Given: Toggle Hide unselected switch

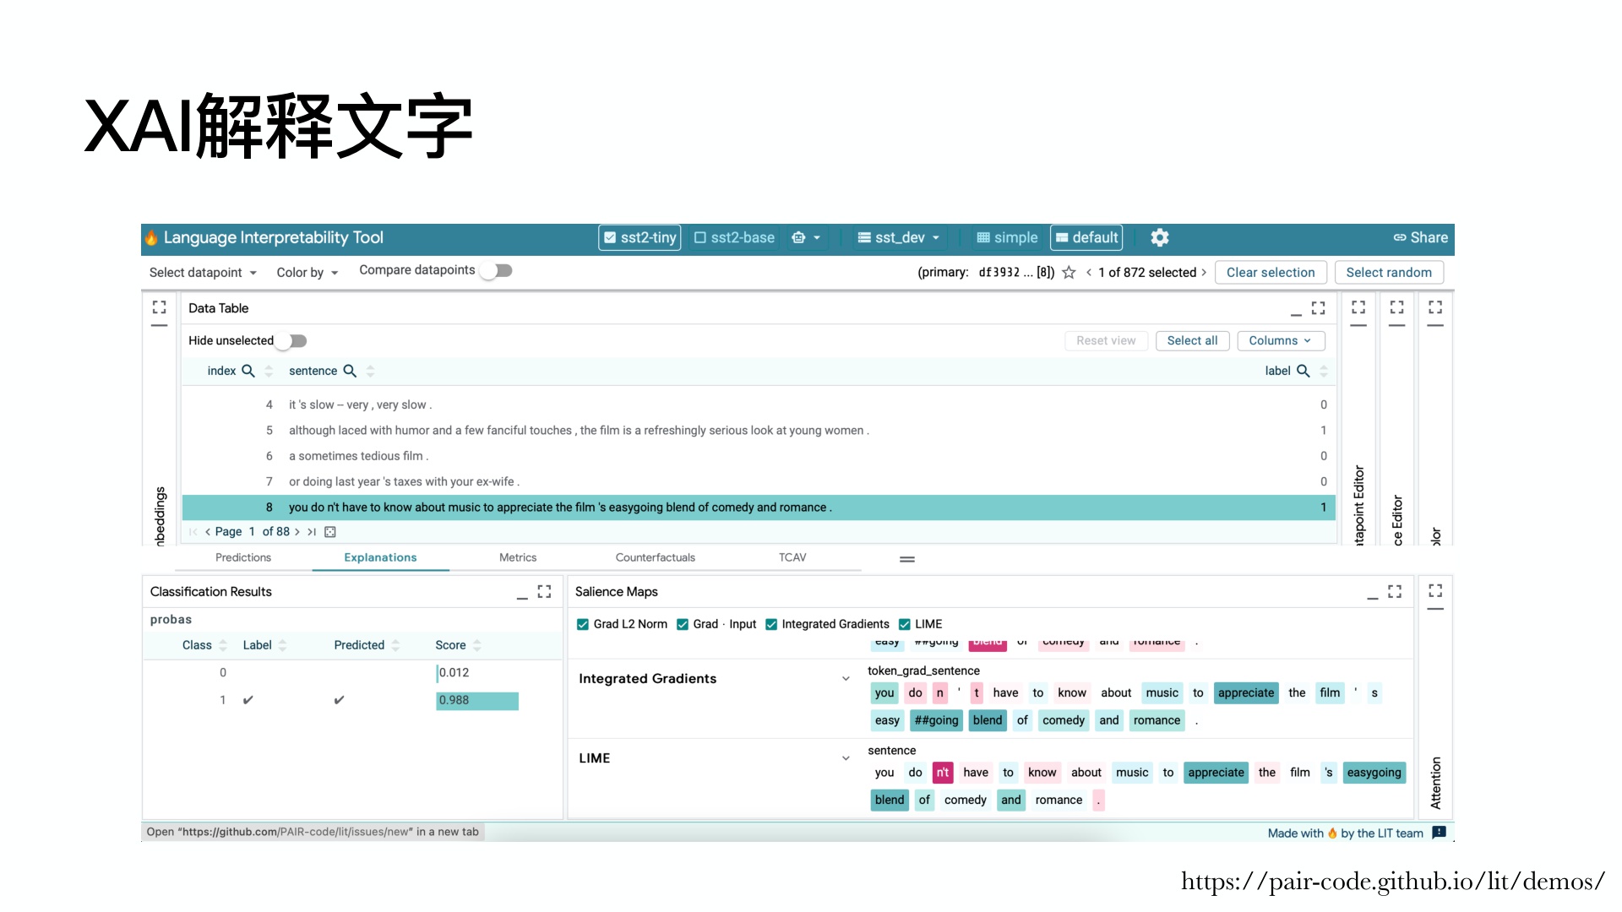Looking at the screenshot, I should tap(293, 341).
